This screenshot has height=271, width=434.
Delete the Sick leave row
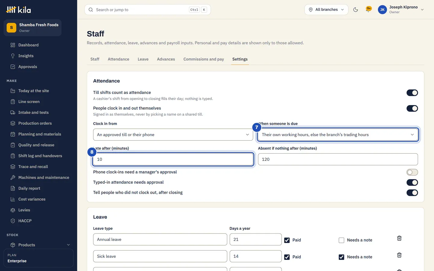click(399, 255)
